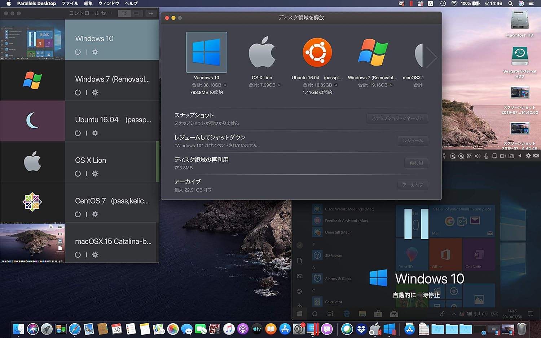Click the アーカイブ button
541x338 pixels.
click(413, 185)
